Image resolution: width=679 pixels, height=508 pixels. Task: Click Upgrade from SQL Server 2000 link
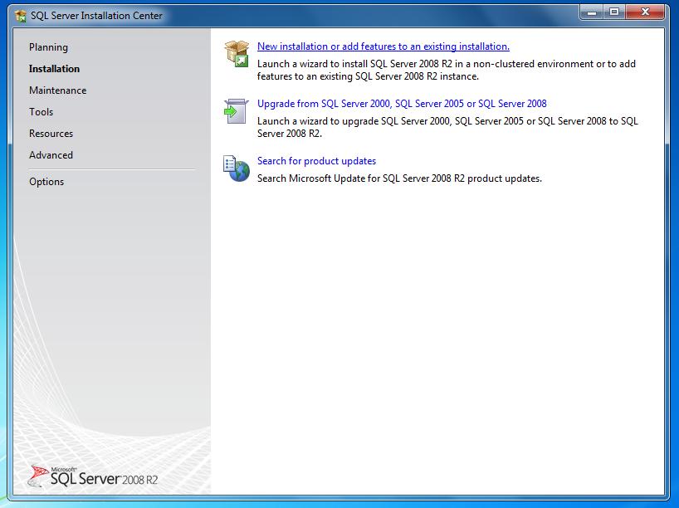click(x=402, y=104)
